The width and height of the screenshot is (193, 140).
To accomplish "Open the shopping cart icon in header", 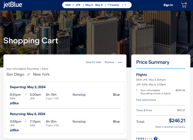I will [184, 5].
